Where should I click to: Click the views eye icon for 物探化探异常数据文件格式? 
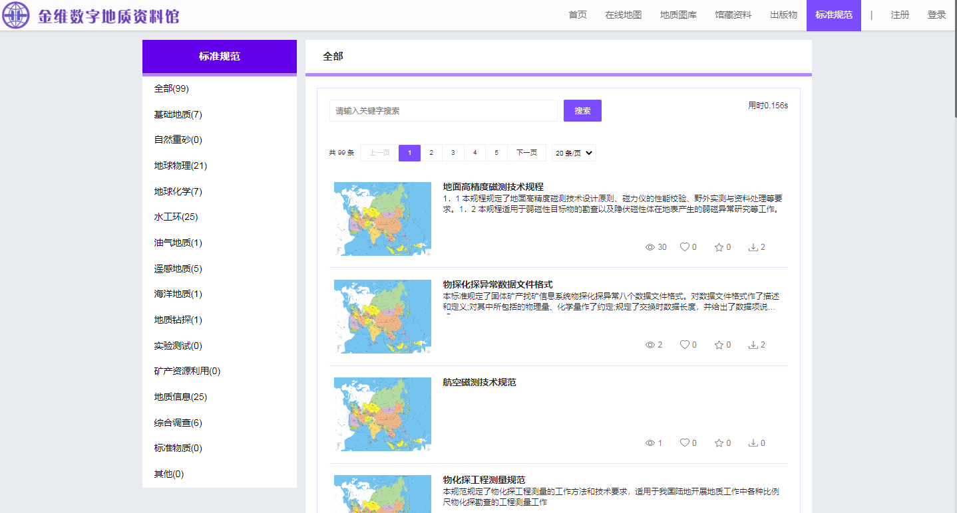(x=650, y=345)
